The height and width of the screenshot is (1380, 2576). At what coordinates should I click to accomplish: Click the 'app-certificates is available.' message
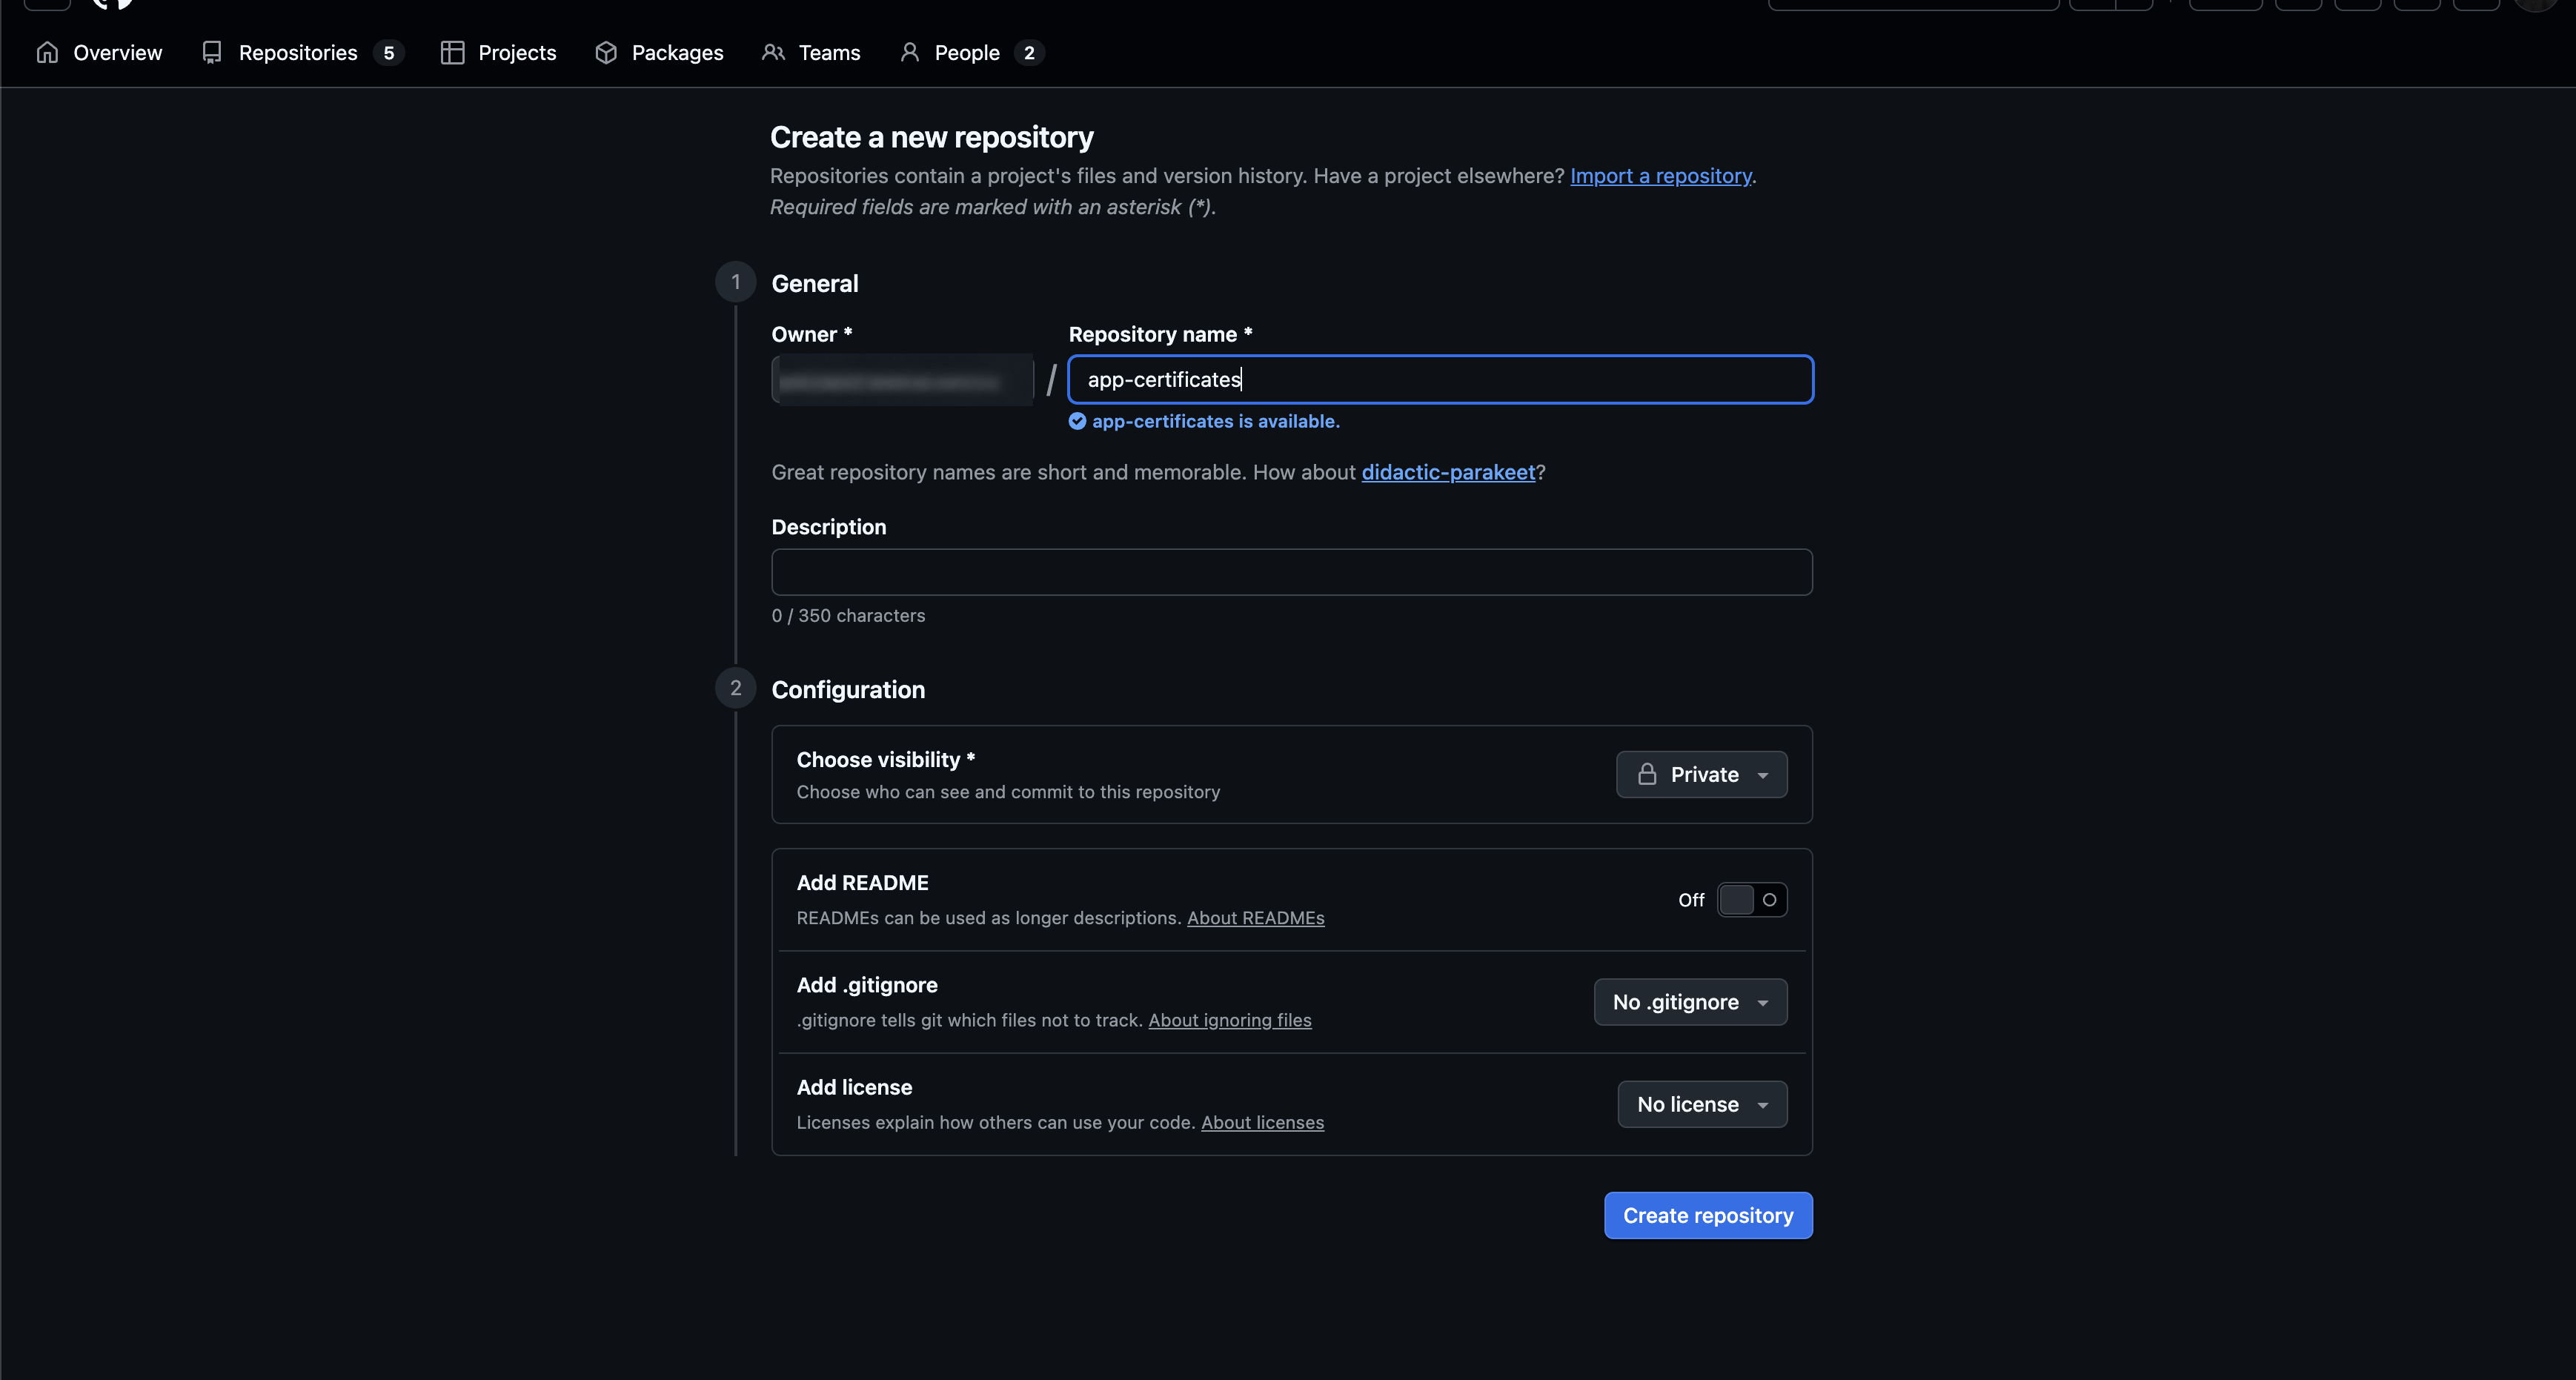click(1216, 421)
